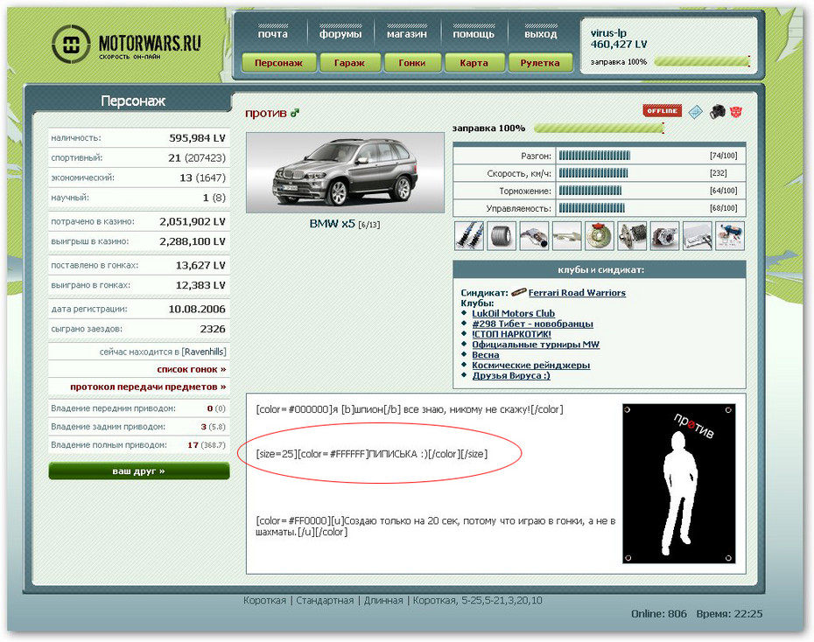Select the tire part icon
This screenshot has height=642, width=814.
[502, 236]
